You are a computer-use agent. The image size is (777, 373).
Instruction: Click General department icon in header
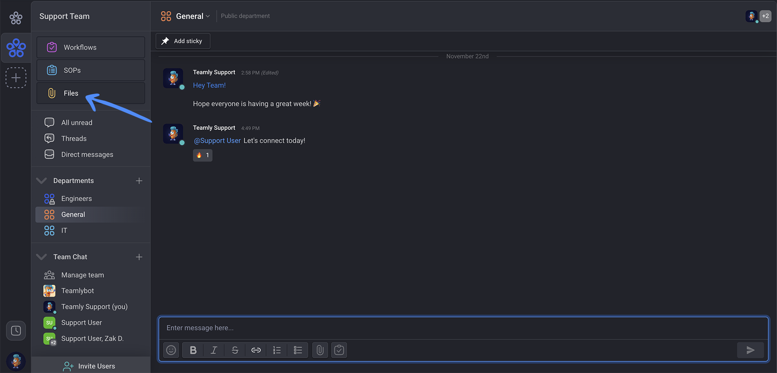tap(166, 16)
